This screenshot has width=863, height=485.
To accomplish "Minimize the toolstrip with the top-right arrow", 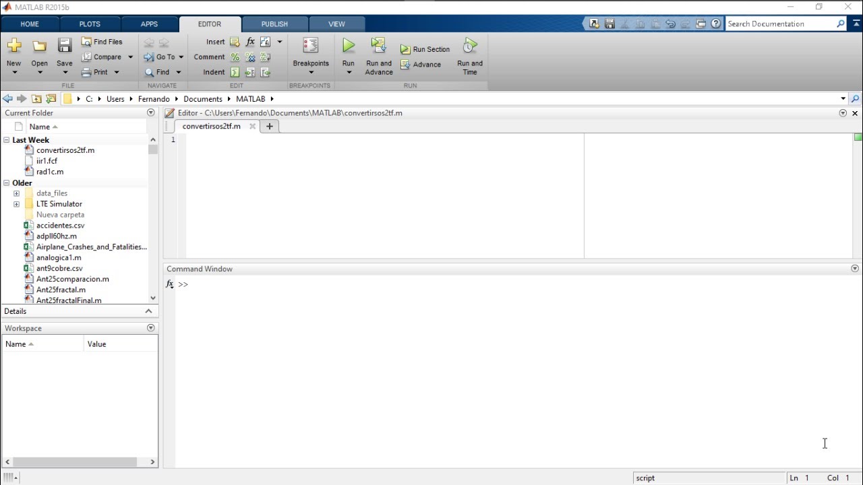I will 856,24.
